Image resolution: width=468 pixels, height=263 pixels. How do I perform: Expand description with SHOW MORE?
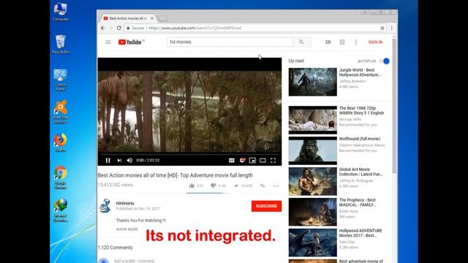[x=127, y=229]
